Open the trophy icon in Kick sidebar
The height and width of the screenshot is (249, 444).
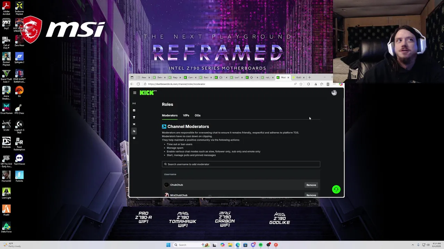click(134, 117)
